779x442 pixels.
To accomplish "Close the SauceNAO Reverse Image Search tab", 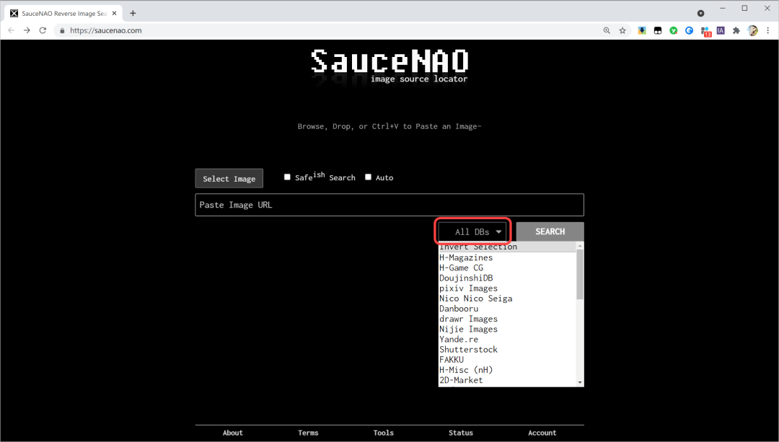I will (114, 14).
